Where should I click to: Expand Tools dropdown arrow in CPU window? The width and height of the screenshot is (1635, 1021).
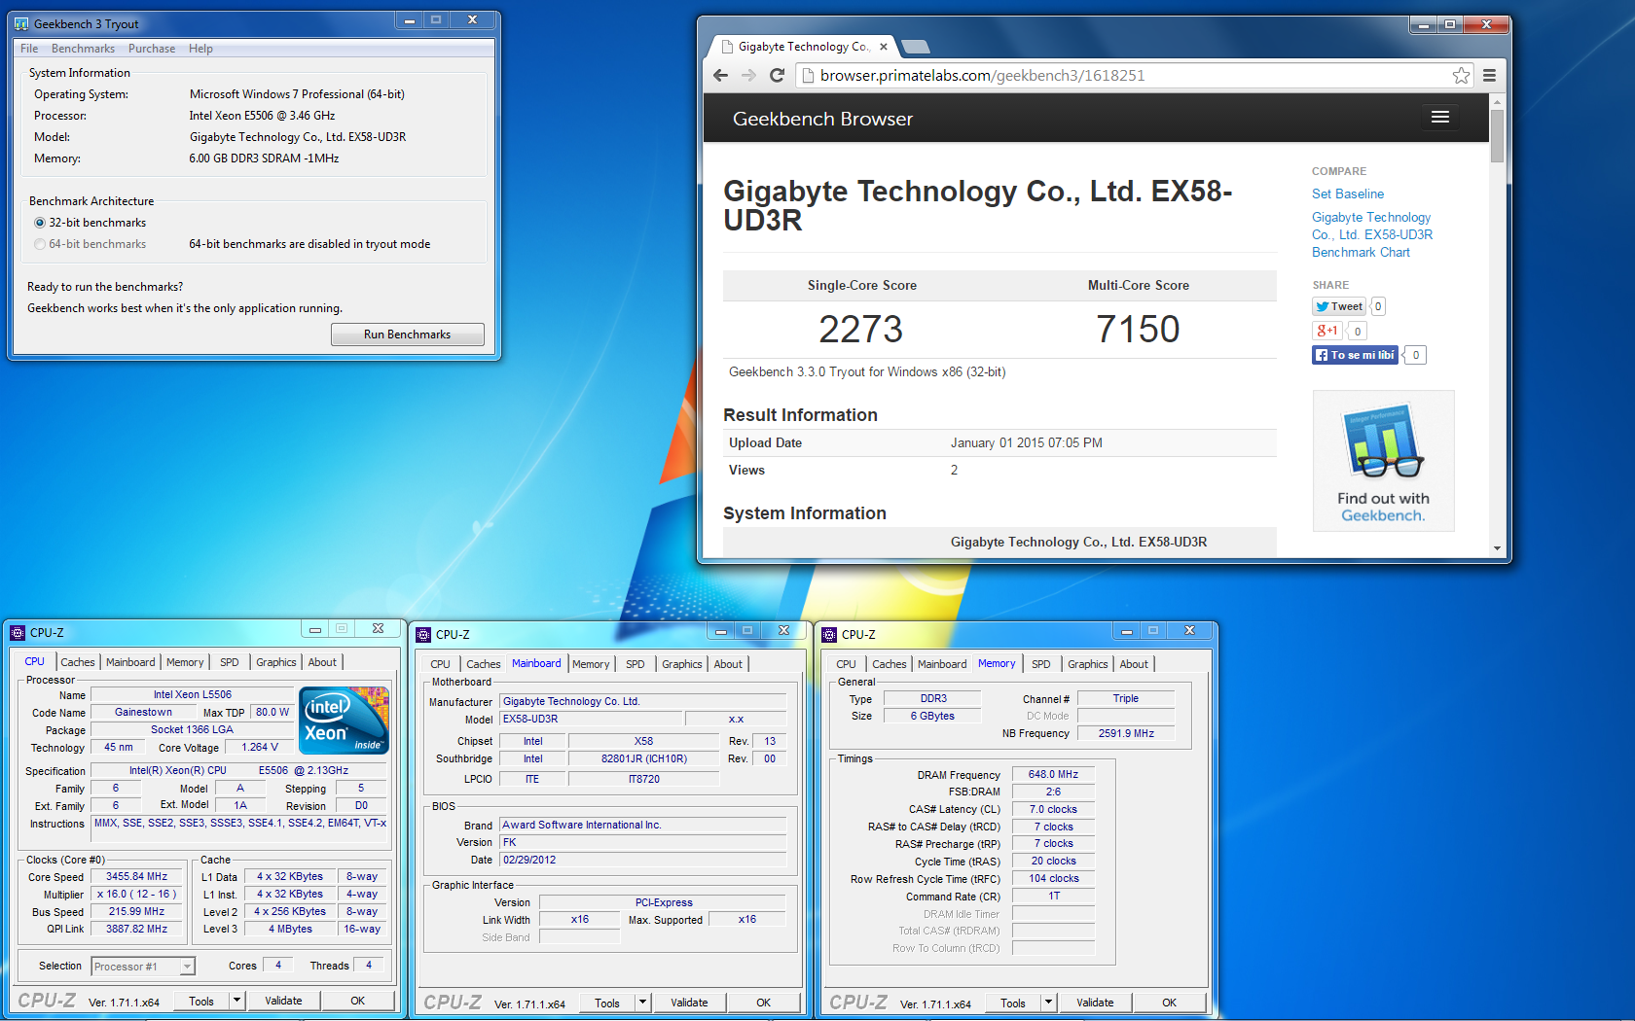pos(236,1001)
